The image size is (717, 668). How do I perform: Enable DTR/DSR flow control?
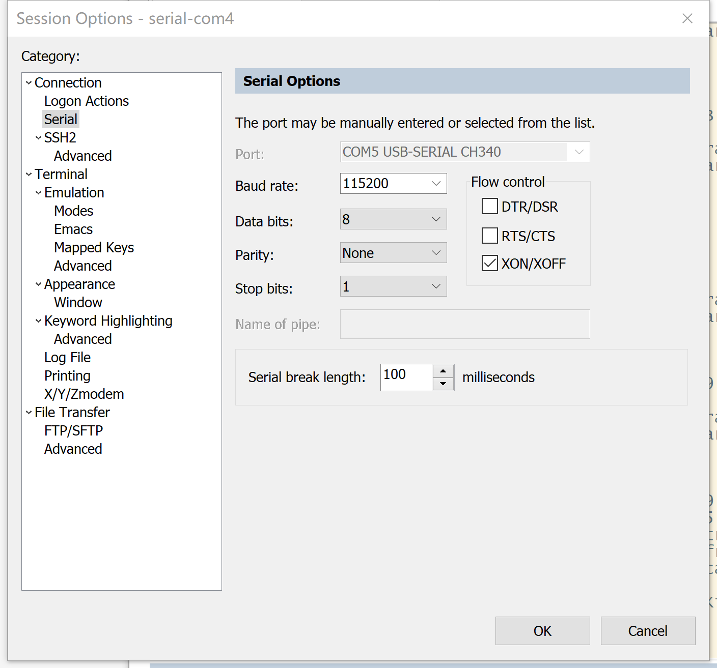click(490, 207)
